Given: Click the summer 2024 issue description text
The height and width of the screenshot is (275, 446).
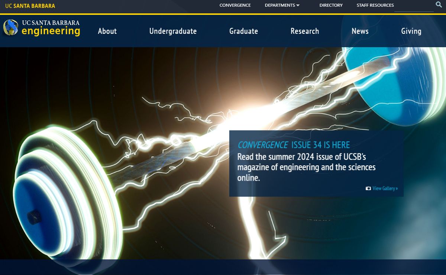Looking at the screenshot, I should point(307,167).
